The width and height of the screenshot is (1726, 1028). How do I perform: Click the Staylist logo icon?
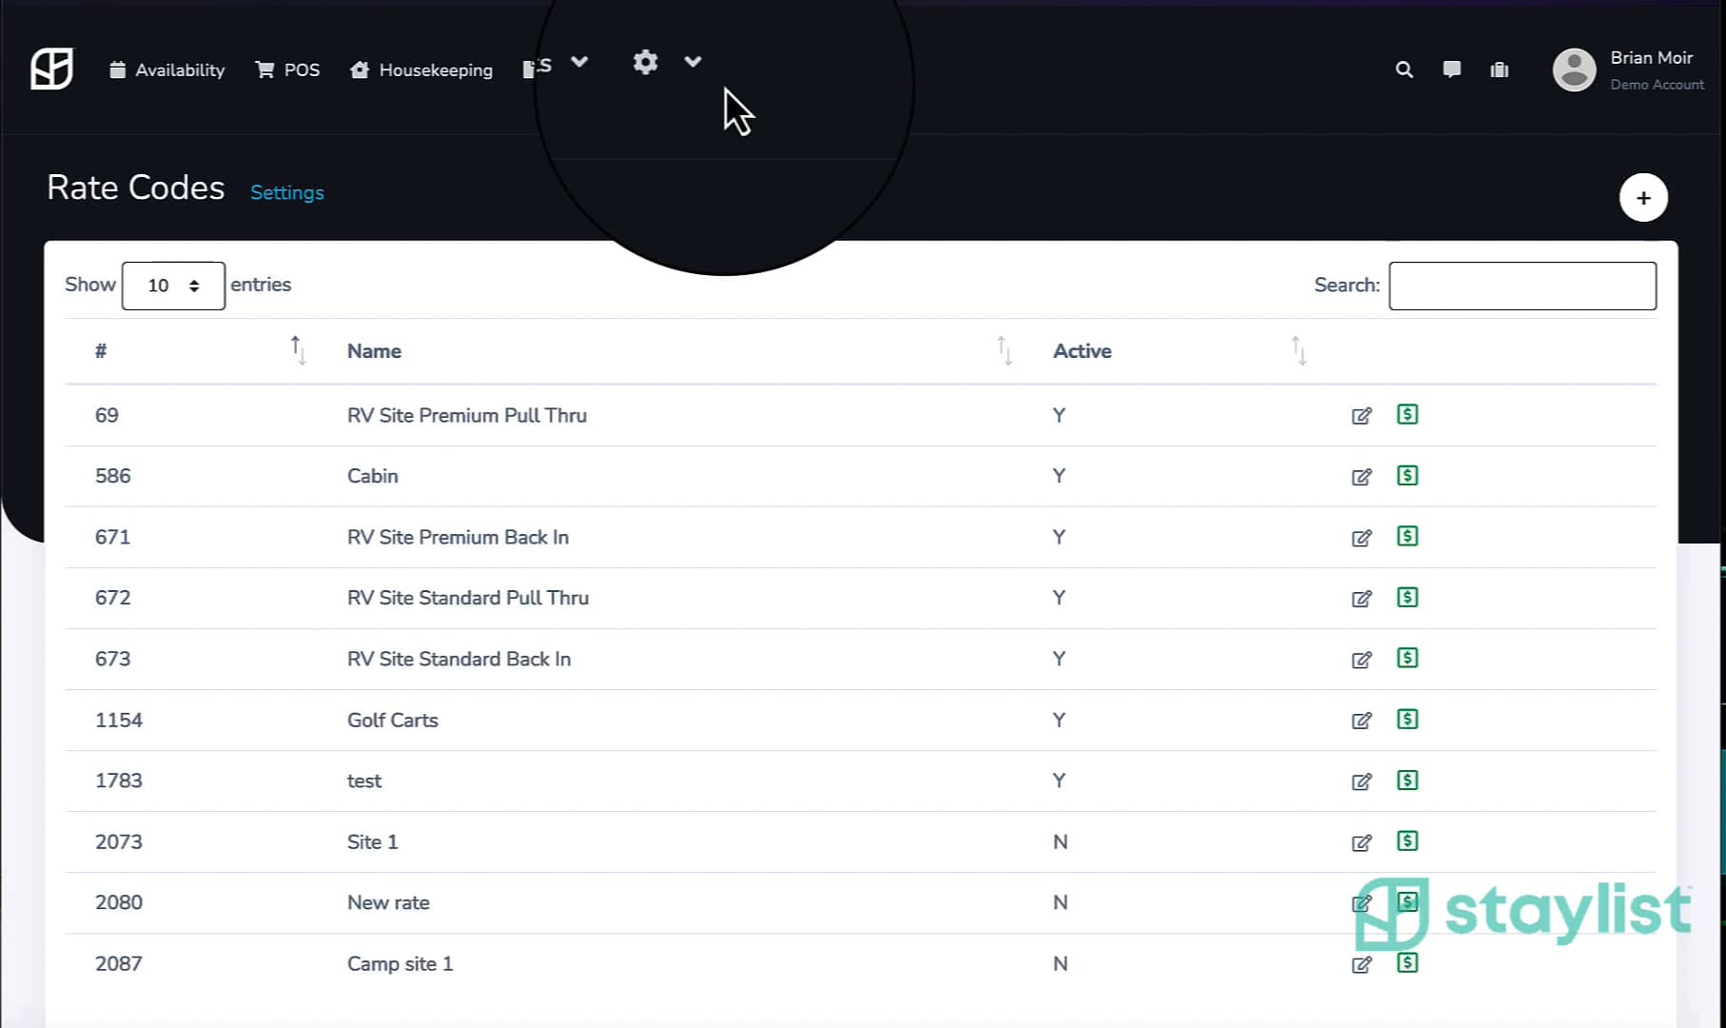click(x=51, y=69)
